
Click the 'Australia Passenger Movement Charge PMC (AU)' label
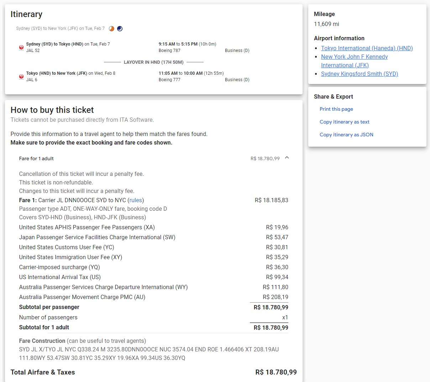82,297
